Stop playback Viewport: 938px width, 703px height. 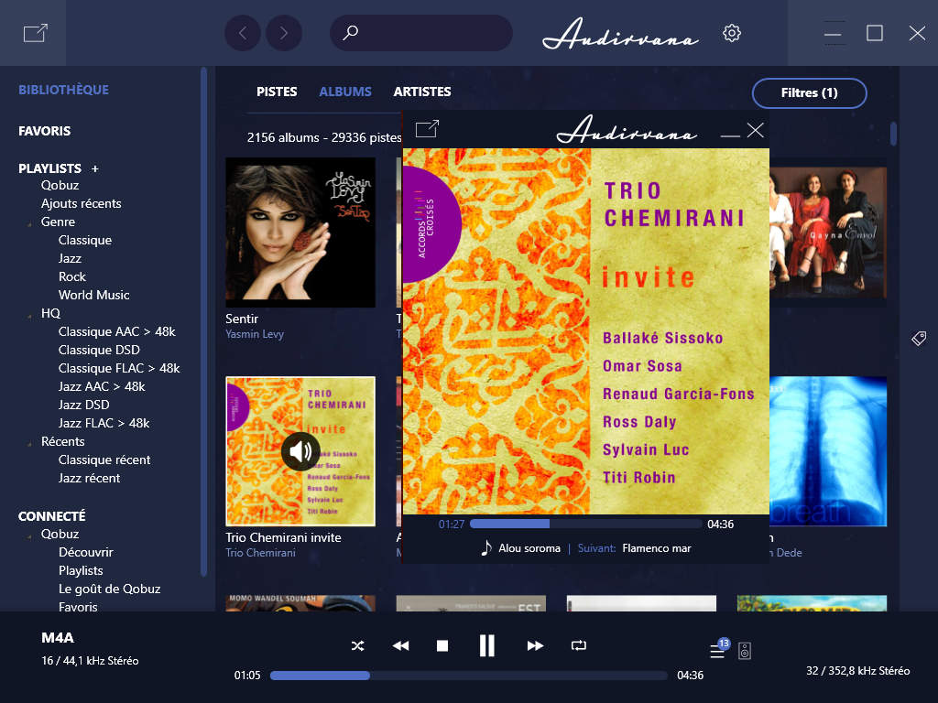tap(442, 645)
